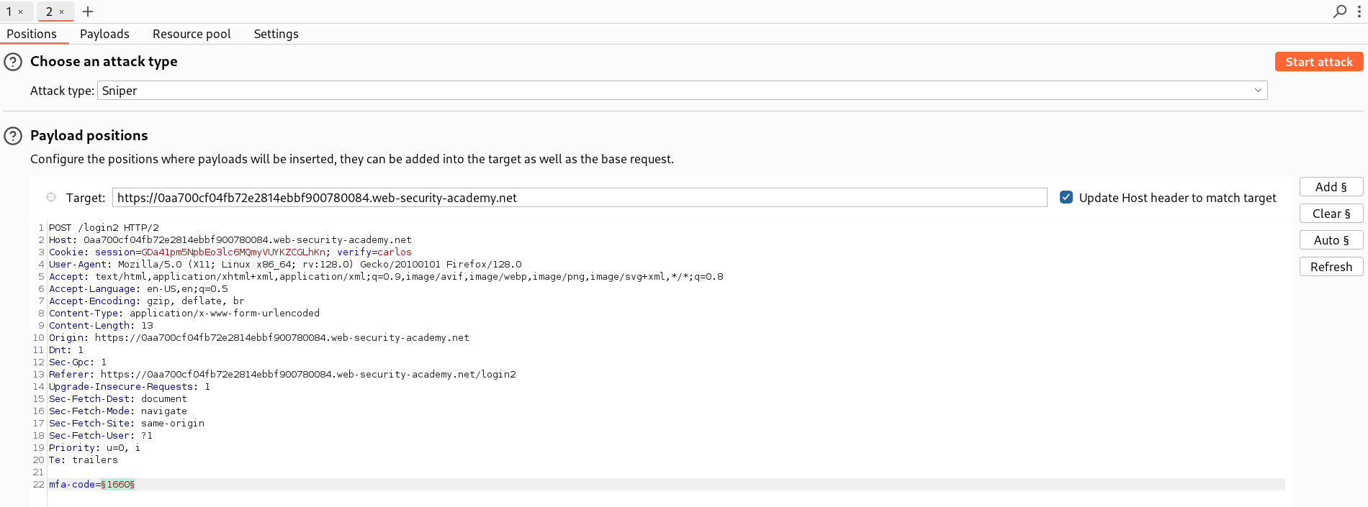Viewport: 1368px width, 507px height.
Task: Close Intruder tab 1
Action: 21,12
